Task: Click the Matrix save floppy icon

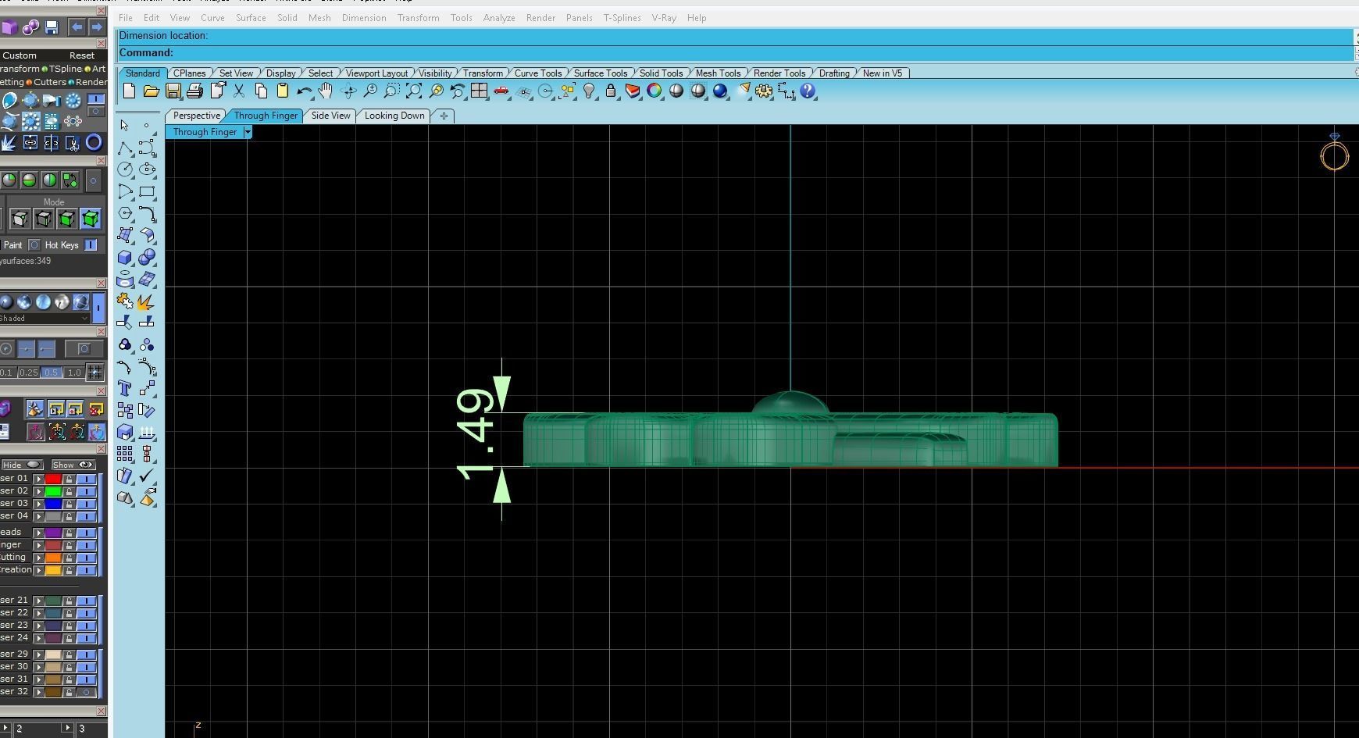Action: 52,28
